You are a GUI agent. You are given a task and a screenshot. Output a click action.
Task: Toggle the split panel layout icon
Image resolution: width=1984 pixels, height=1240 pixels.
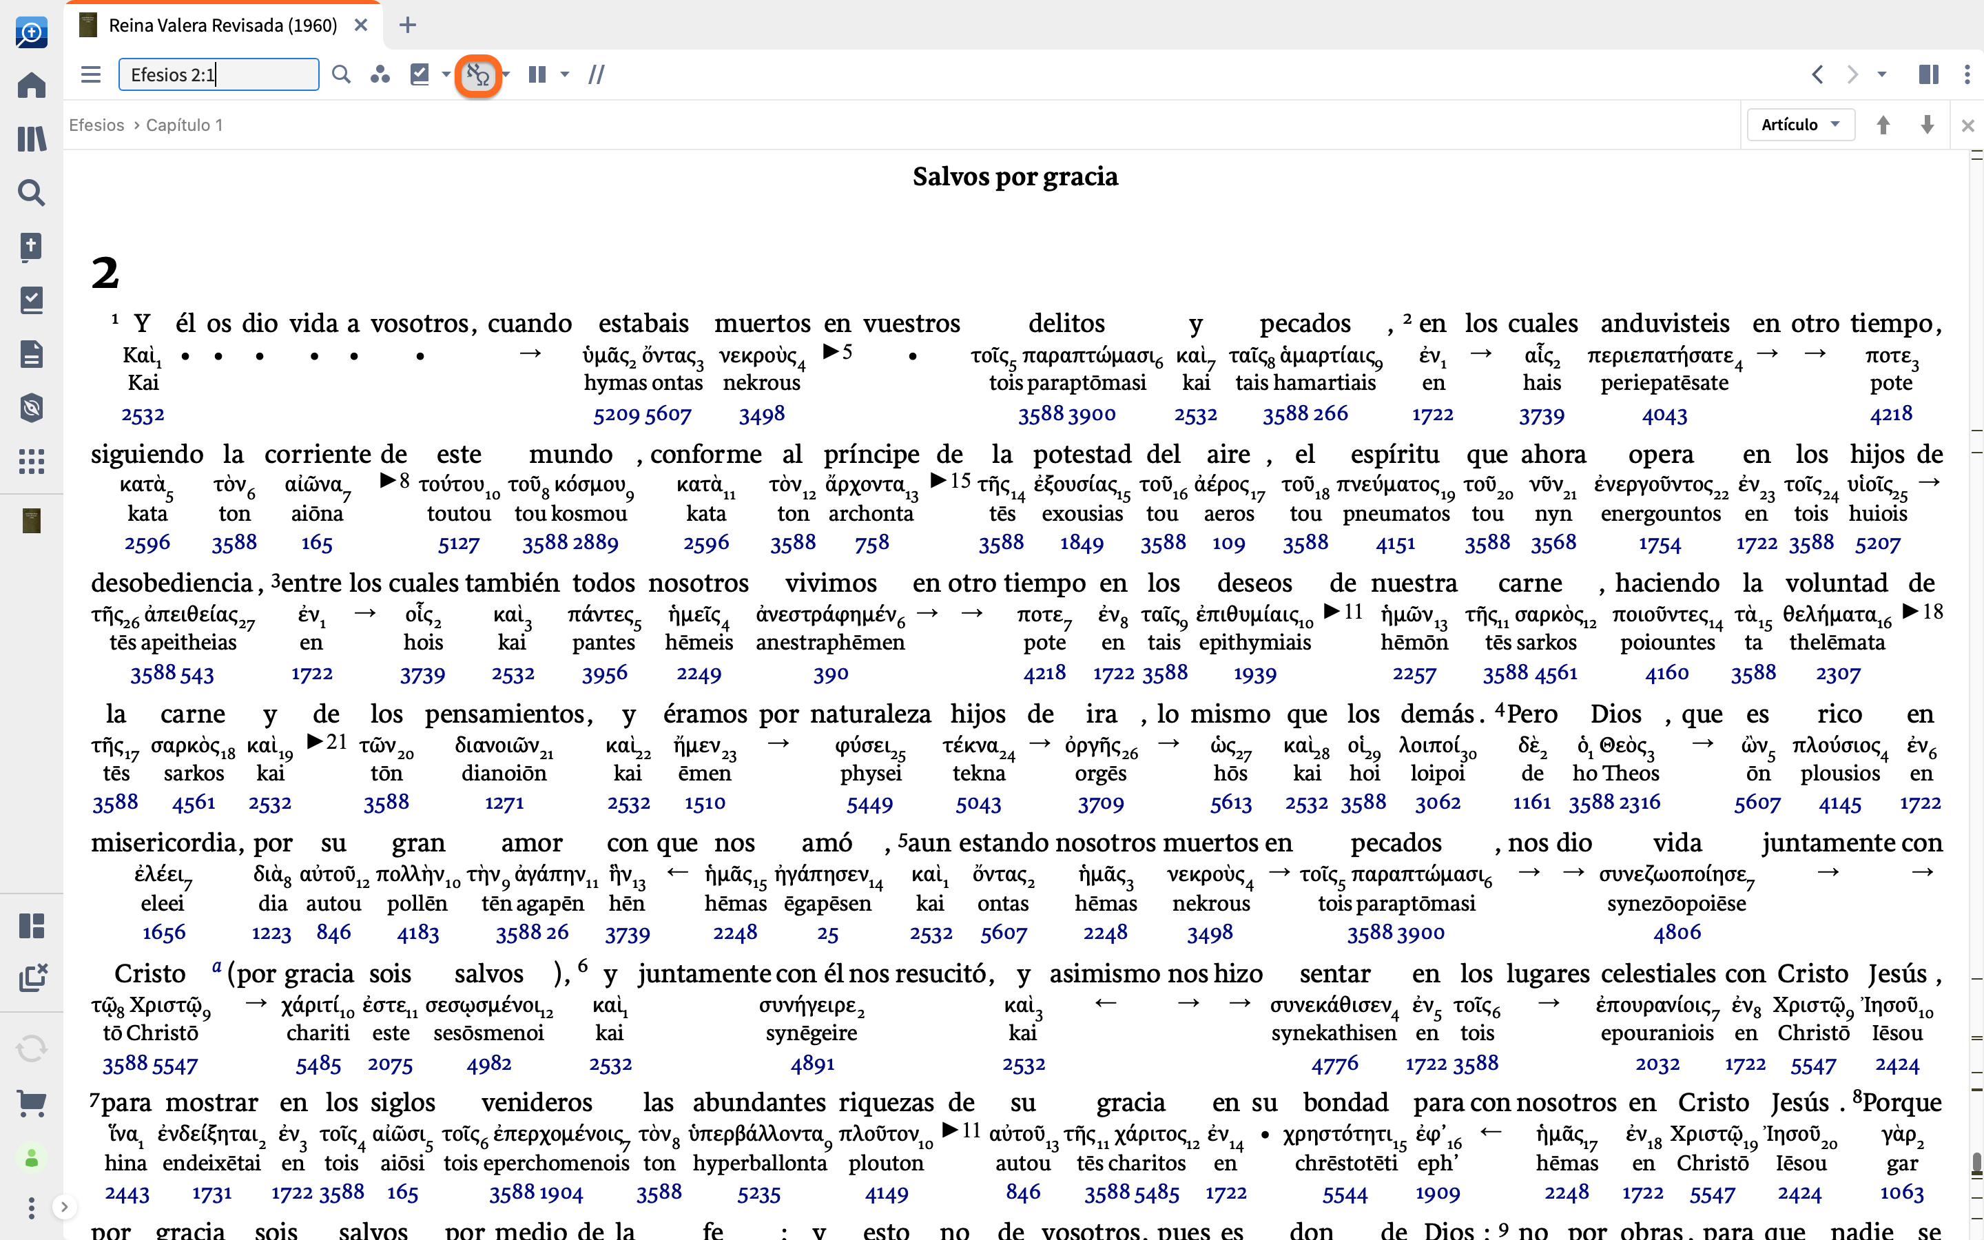click(1928, 74)
